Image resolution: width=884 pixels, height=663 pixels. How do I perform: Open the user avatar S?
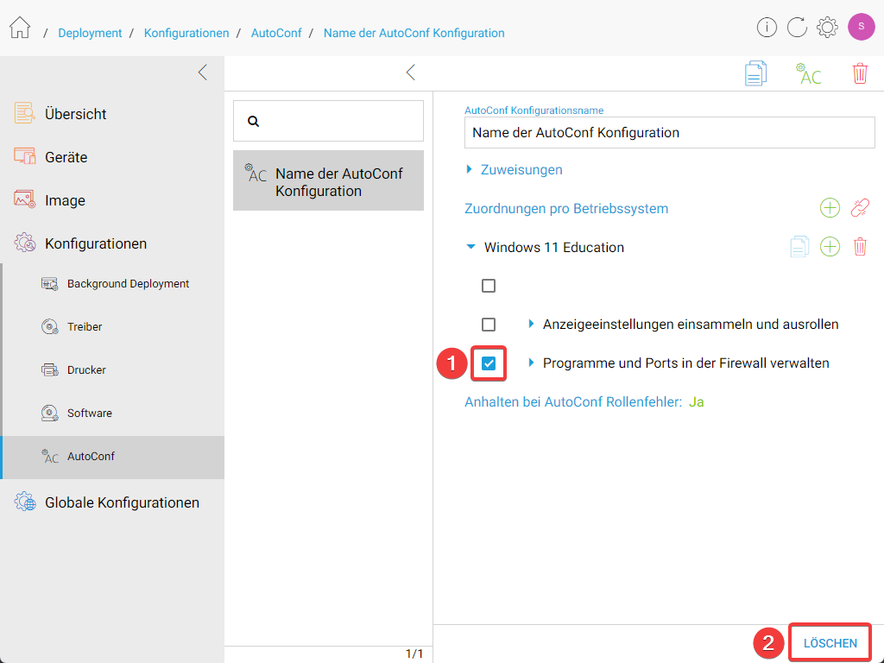pyautogui.click(x=861, y=27)
